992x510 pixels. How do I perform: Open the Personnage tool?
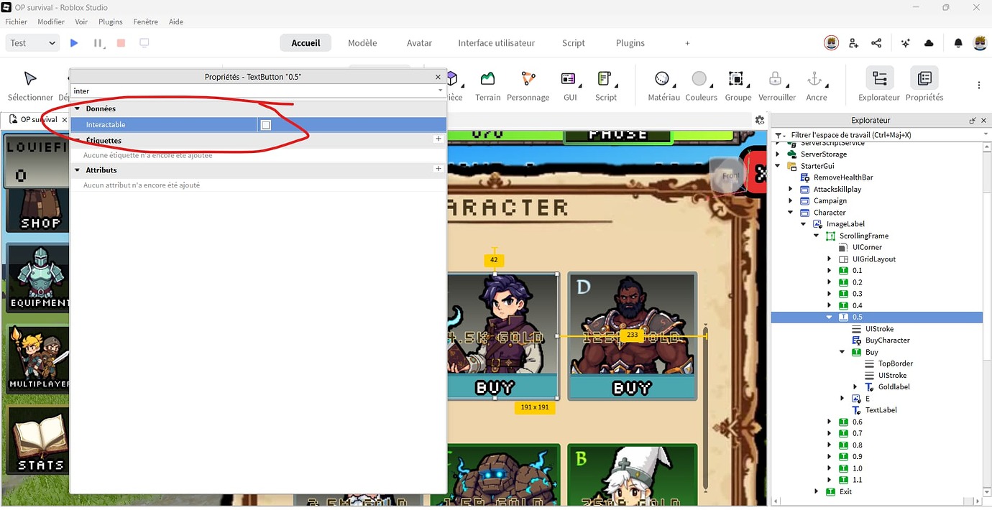click(x=528, y=86)
